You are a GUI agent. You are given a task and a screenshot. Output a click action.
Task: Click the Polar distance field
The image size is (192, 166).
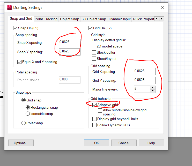pyautogui.click(x=70, y=80)
